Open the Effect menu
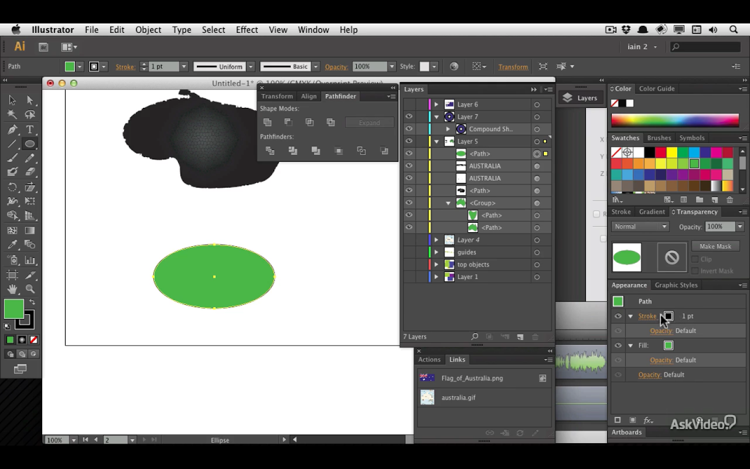Image resolution: width=750 pixels, height=469 pixels. click(x=247, y=30)
